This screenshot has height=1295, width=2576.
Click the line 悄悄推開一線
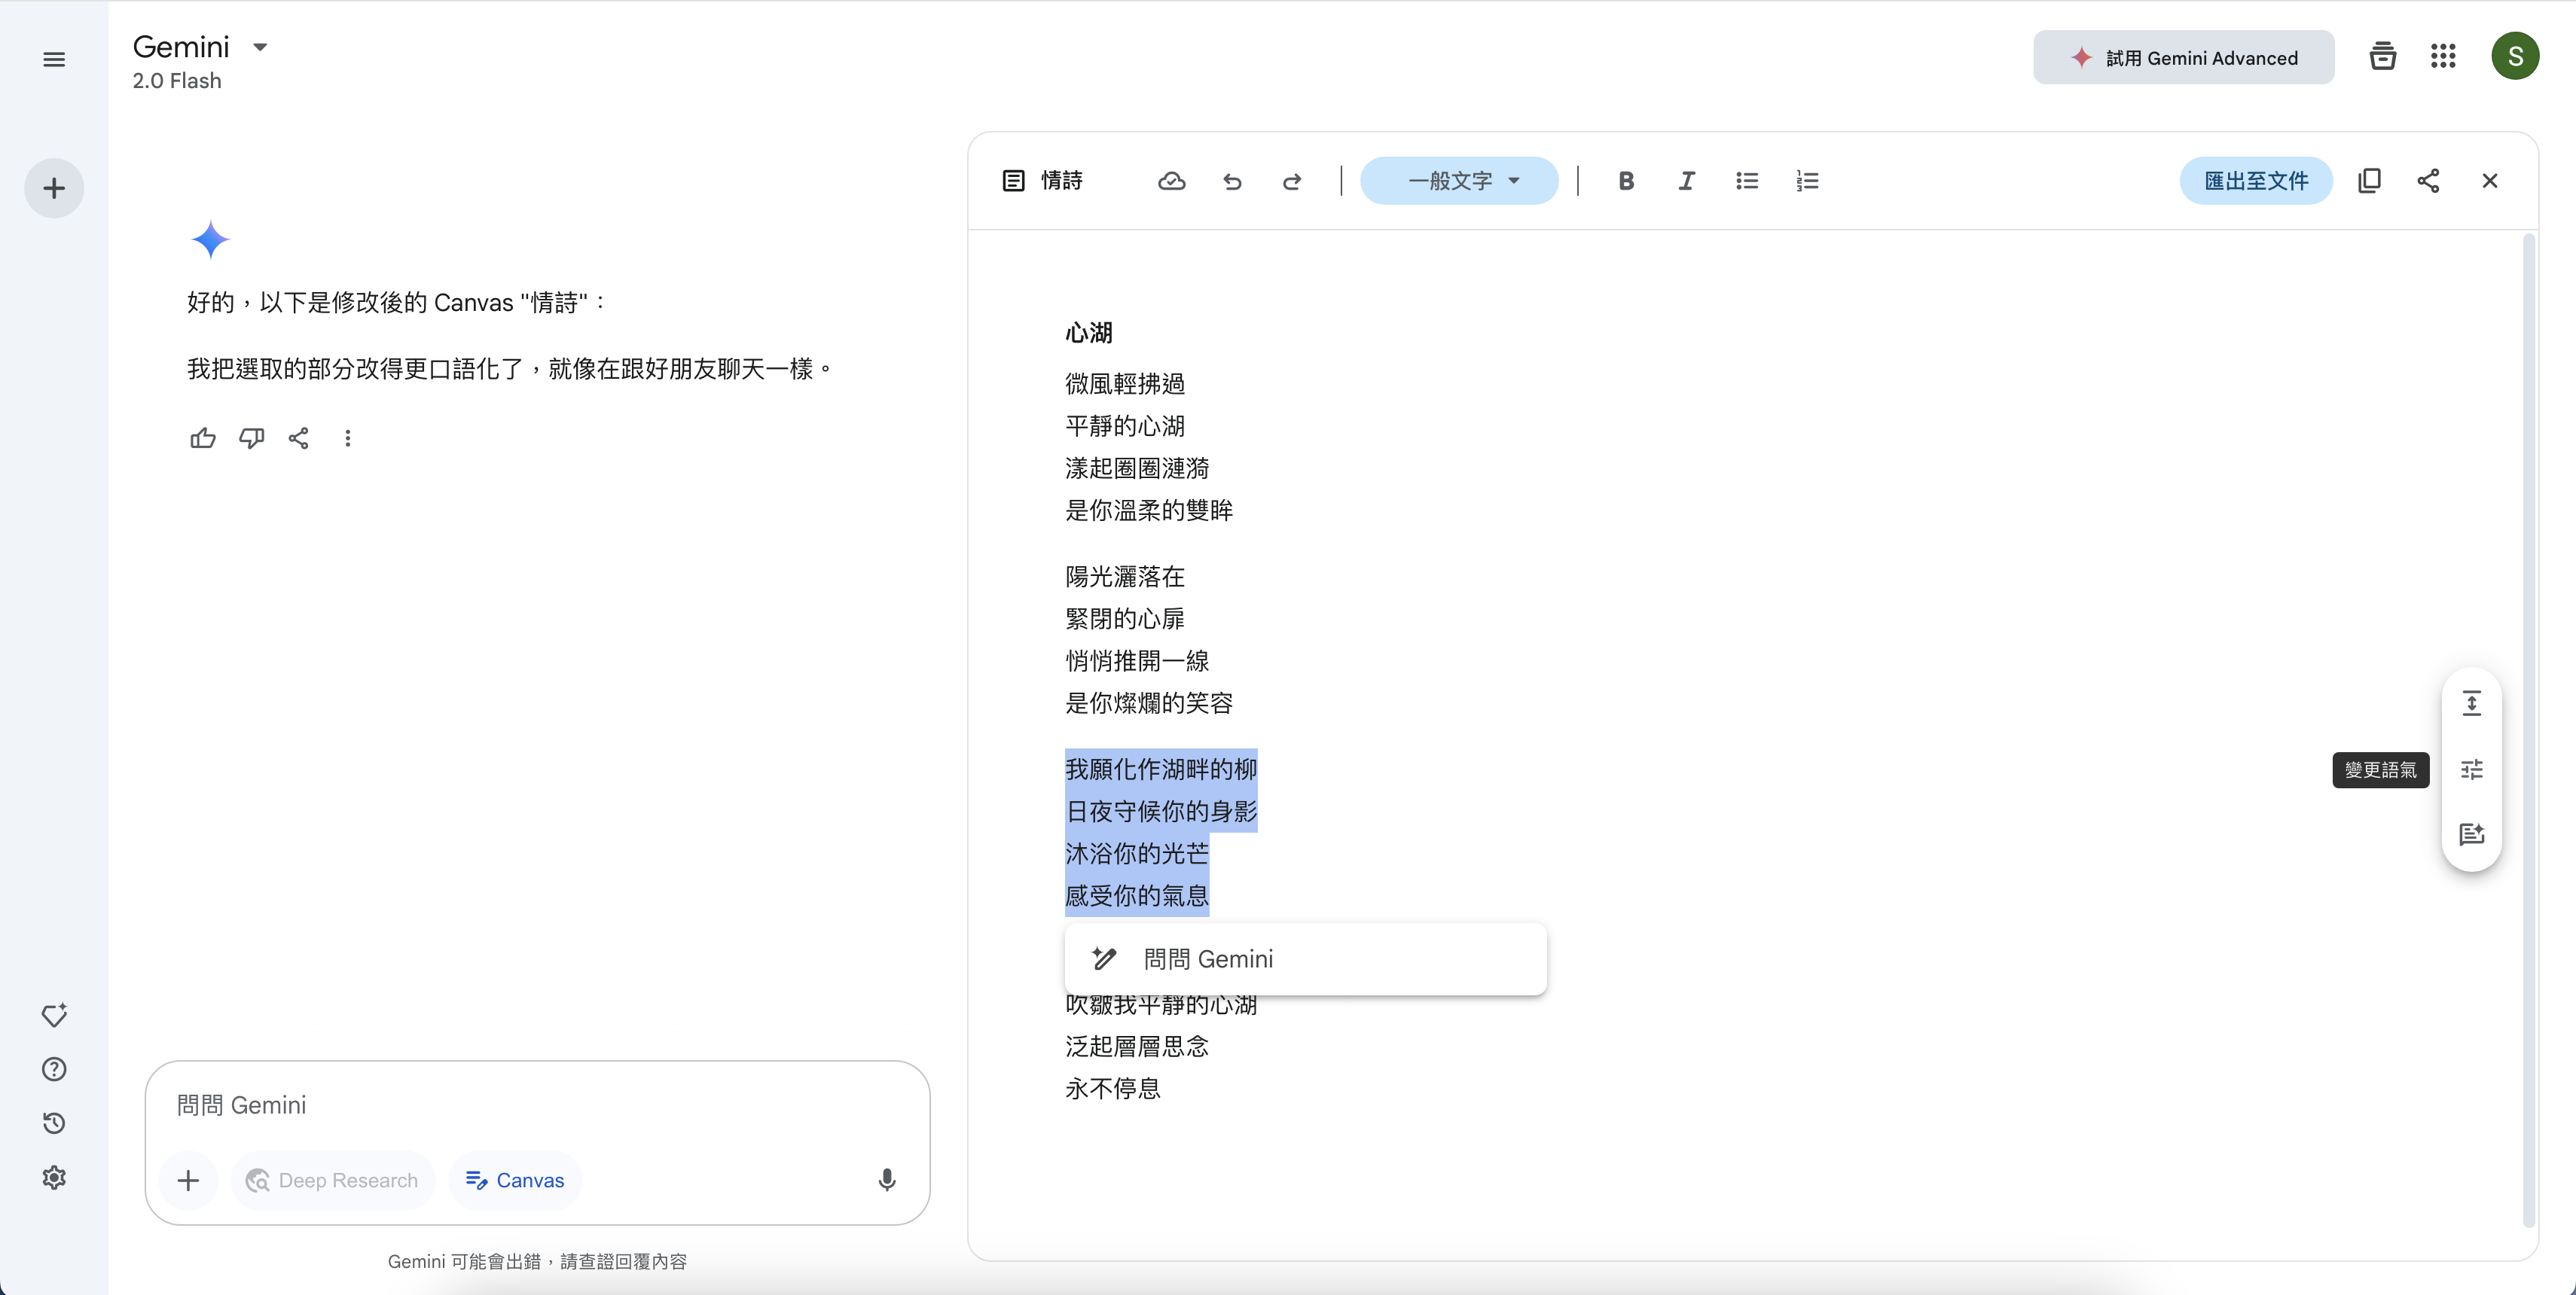tap(1137, 660)
